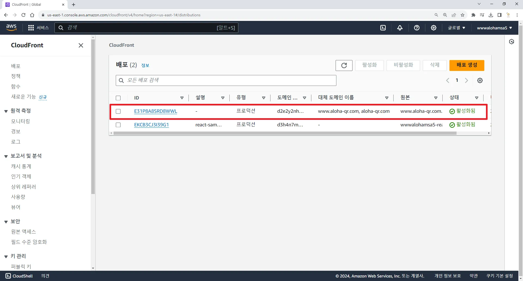Open 모니터링 in the side navigation
This screenshot has width=523, height=281.
pos(20,121)
